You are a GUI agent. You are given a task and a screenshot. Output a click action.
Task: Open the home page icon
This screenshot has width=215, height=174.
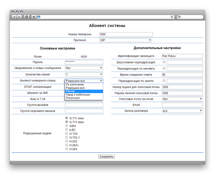(27, 17)
